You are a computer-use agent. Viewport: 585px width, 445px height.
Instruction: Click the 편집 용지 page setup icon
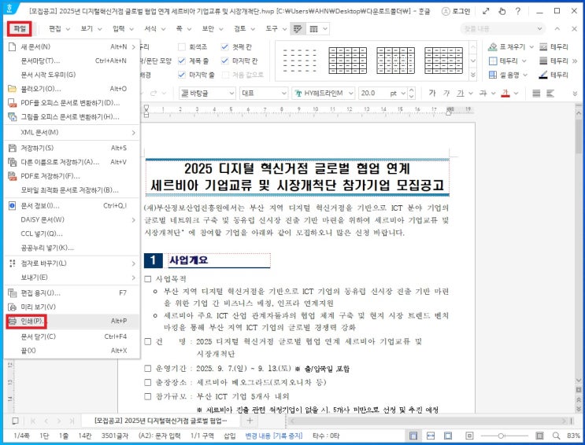coord(12,292)
